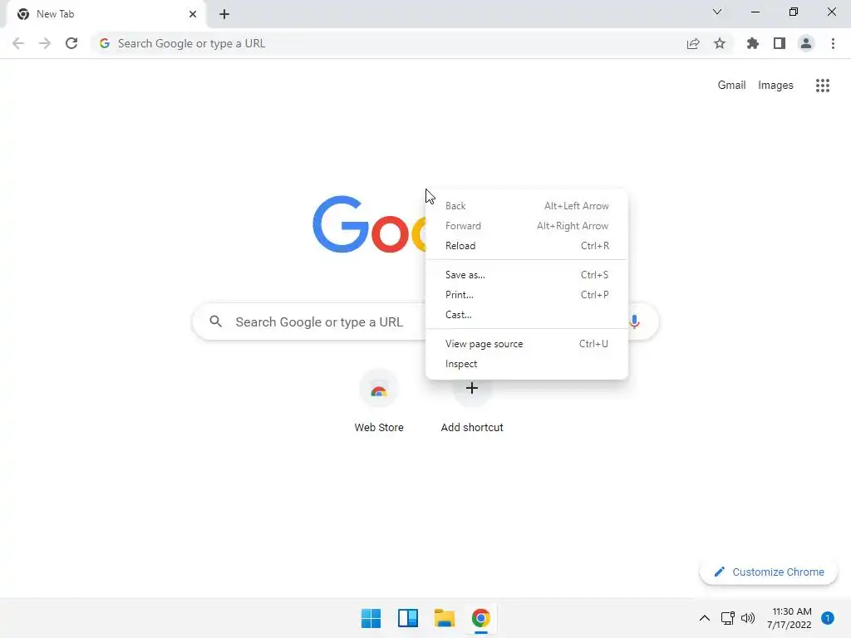Click the disabled Back context menu entry

tap(527, 206)
